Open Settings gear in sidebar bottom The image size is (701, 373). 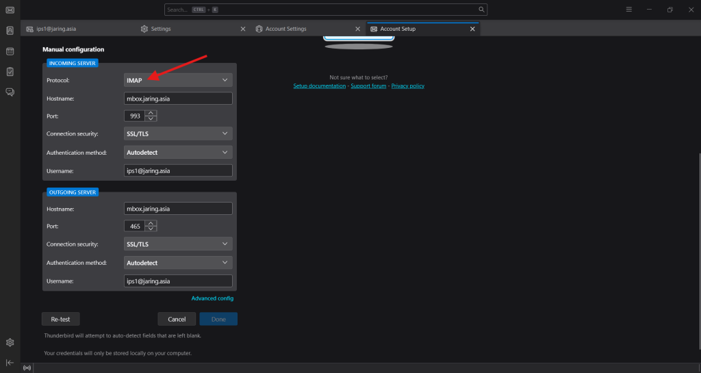click(x=10, y=342)
